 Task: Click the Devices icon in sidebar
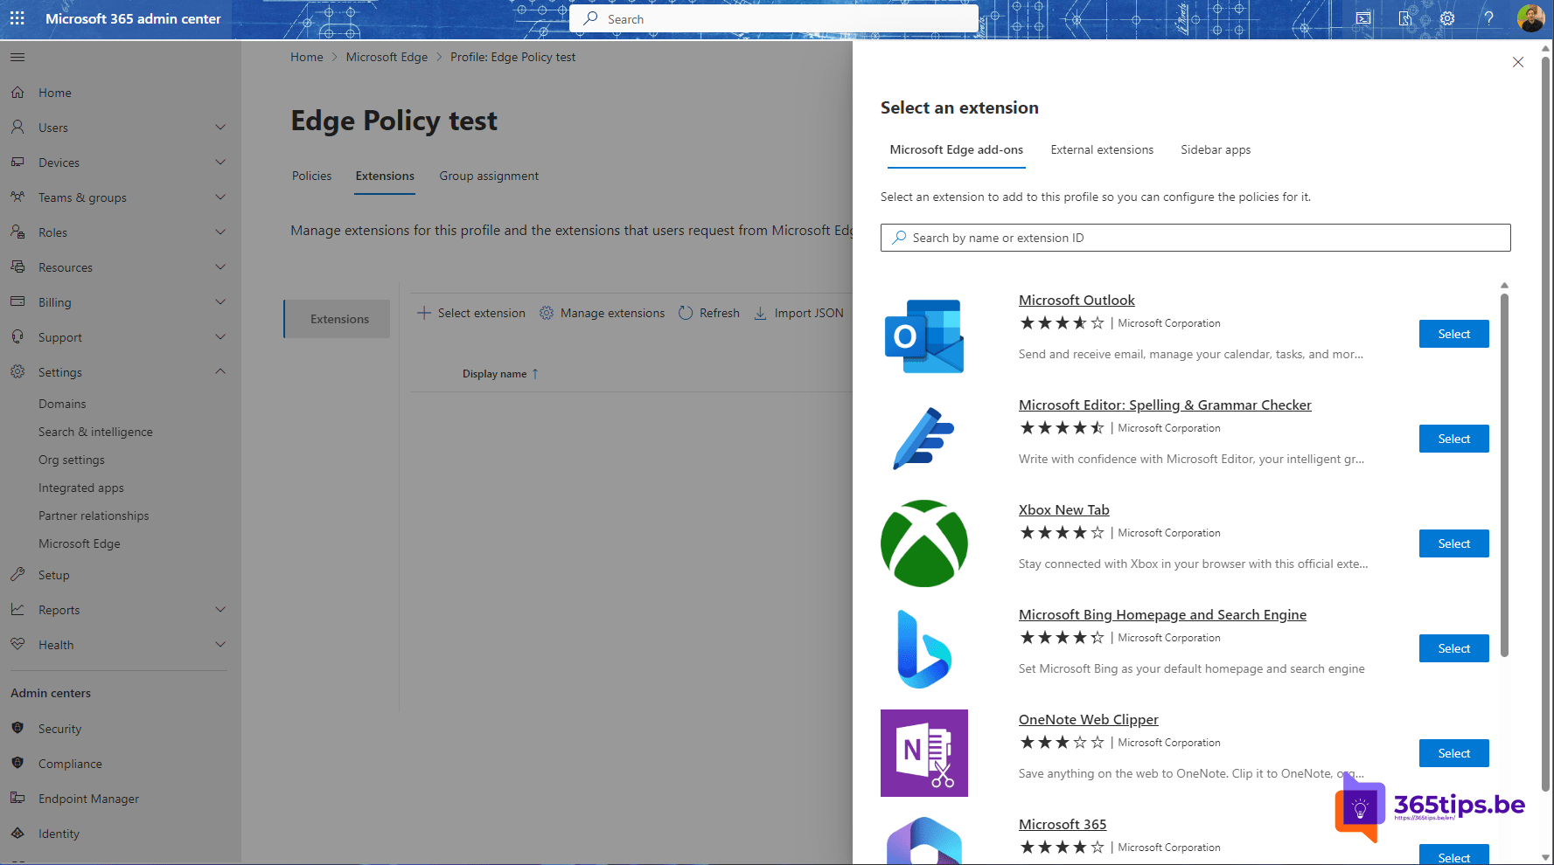click(17, 162)
